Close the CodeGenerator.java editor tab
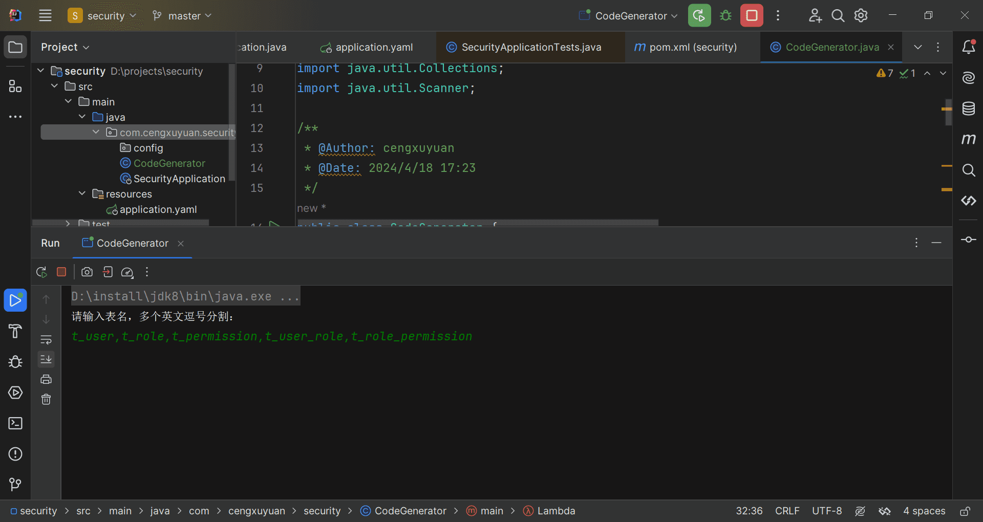The height and width of the screenshot is (522, 983). pyautogui.click(x=891, y=47)
